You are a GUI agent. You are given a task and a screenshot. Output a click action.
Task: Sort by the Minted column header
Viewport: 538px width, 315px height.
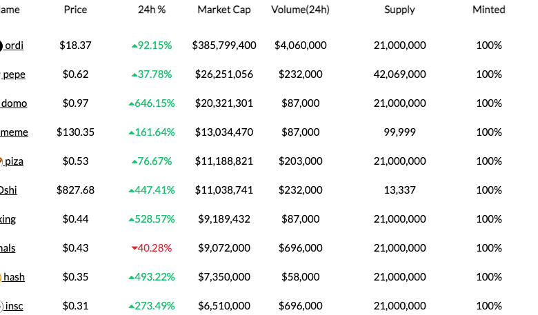pos(488,10)
